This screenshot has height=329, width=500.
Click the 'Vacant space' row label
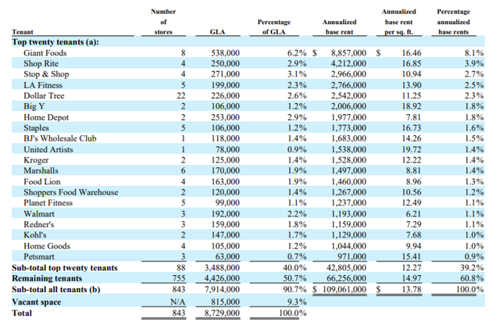tap(37, 302)
